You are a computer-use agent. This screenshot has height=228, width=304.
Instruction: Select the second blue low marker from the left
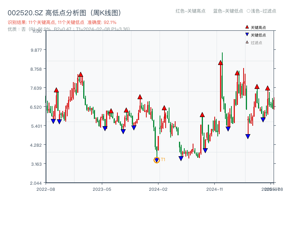[x=59, y=122]
